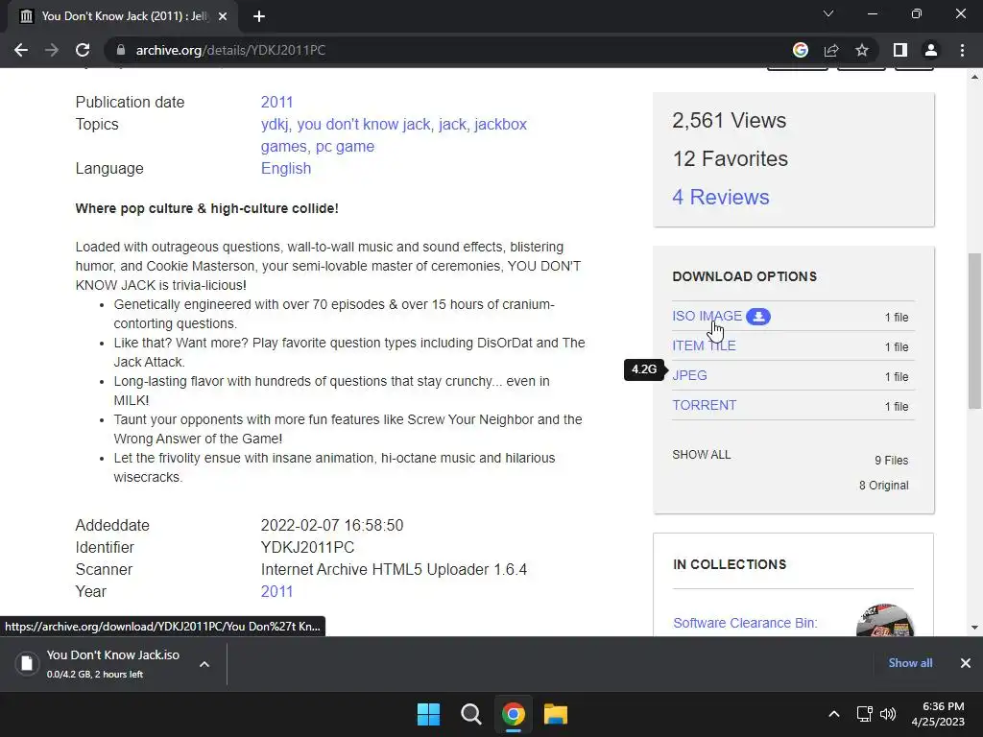
Task: Reload the archive.org page
Action: pos(83,50)
